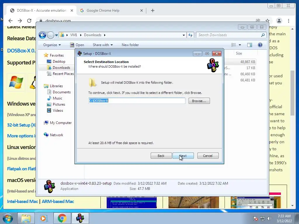The height and width of the screenshot is (224, 299).
Task: Click the blue DOS screenshot thumbnail
Action: coord(132,202)
